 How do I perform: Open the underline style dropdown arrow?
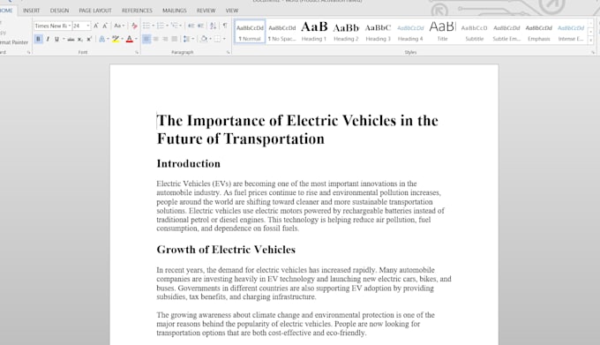pos(64,39)
